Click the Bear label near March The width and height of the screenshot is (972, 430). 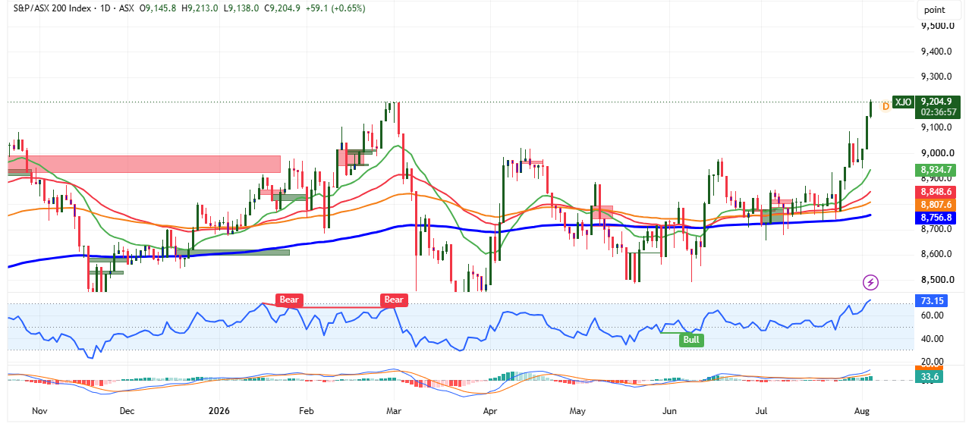tap(394, 300)
